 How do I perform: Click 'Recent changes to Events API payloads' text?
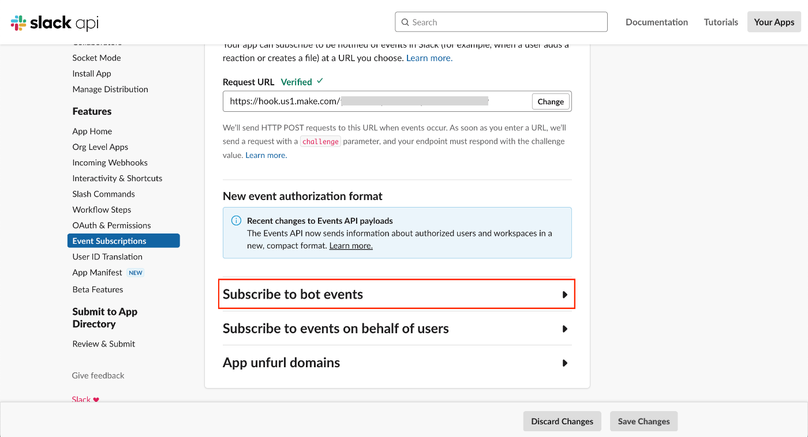pyautogui.click(x=320, y=221)
